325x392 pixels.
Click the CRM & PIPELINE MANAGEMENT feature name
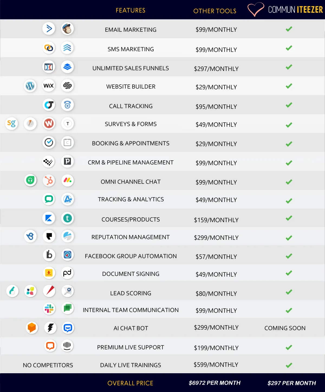(x=131, y=162)
